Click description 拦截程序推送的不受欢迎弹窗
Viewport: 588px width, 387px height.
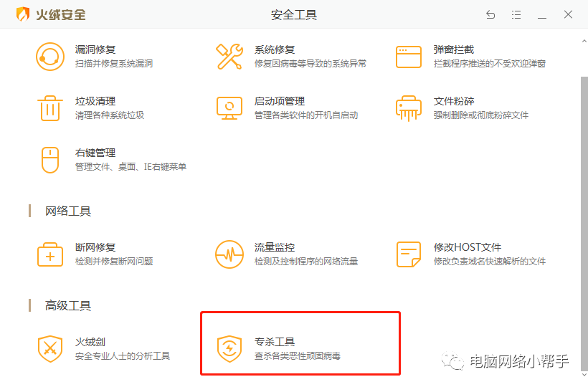tap(489, 64)
